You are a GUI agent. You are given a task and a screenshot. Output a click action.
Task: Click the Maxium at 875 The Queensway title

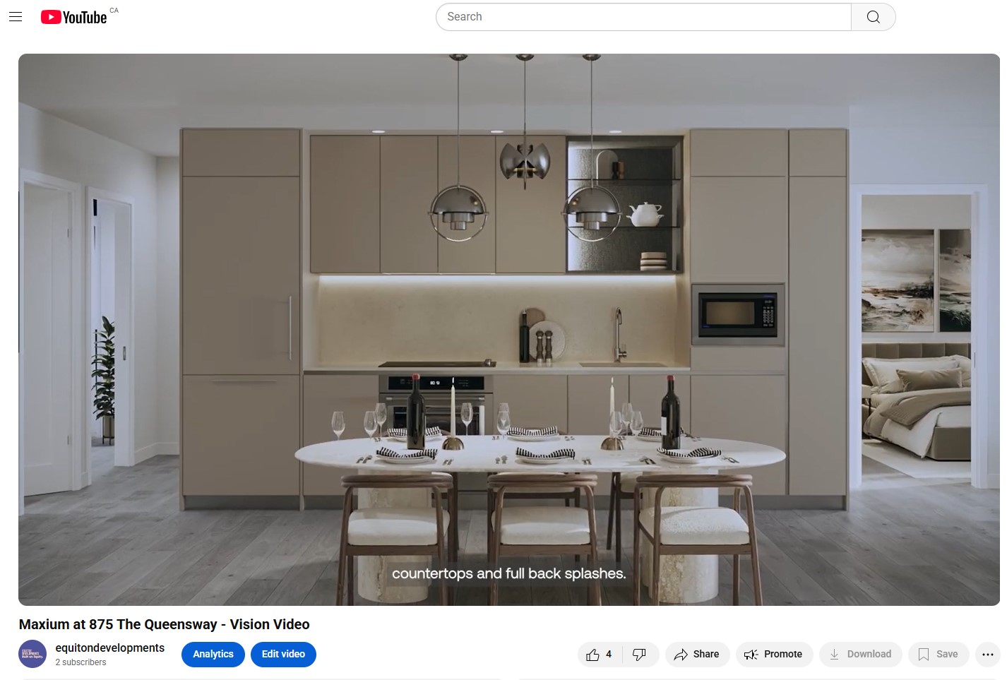[165, 624]
